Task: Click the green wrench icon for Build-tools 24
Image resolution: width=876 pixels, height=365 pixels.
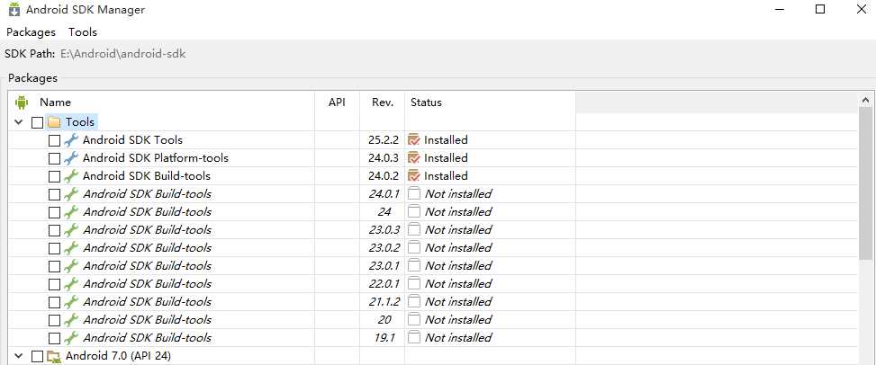Action: pos(70,211)
